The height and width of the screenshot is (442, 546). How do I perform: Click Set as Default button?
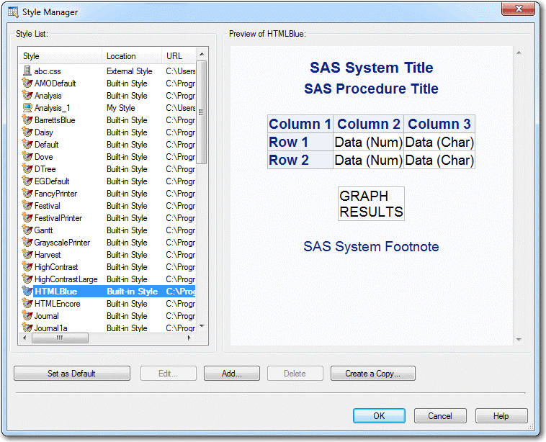72,374
